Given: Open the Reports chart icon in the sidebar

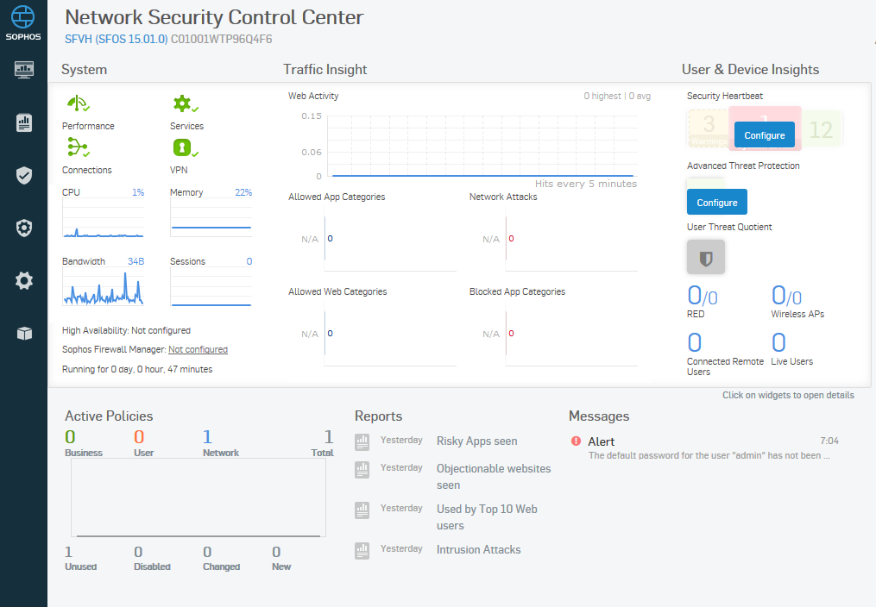Looking at the screenshot, I should pos(24,122).
